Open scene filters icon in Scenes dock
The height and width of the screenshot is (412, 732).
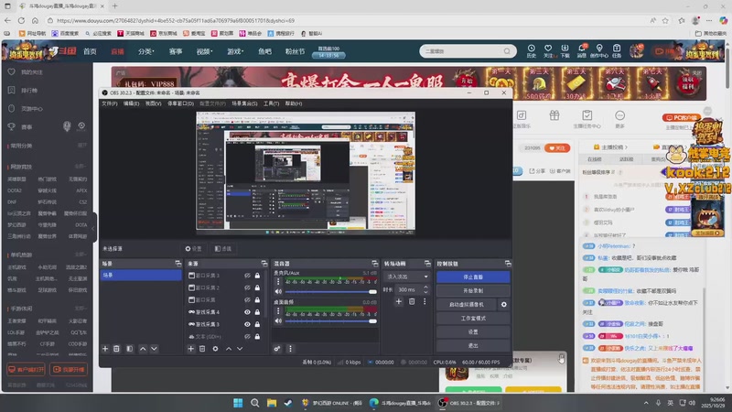130,349
